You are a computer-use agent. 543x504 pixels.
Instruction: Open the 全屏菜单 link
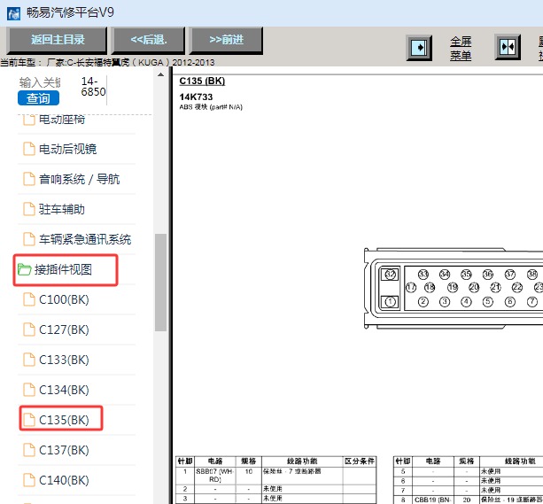461,48
